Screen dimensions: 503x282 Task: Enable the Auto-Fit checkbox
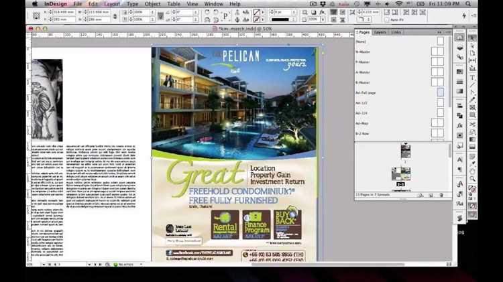[x=386, y=19]
